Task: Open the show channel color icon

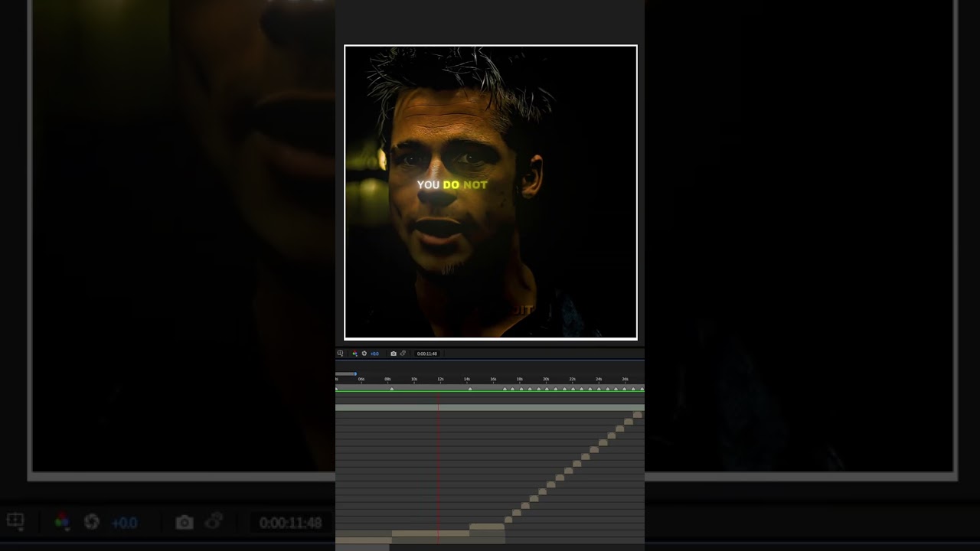Action: [x=354, y=354]
